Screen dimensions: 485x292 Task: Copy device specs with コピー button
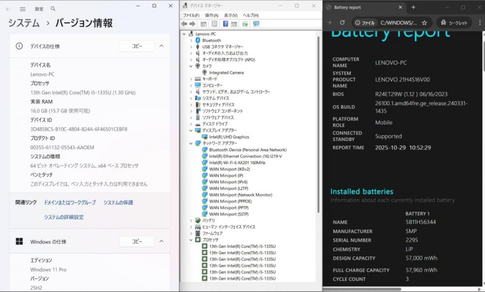[x=137, y=46]
